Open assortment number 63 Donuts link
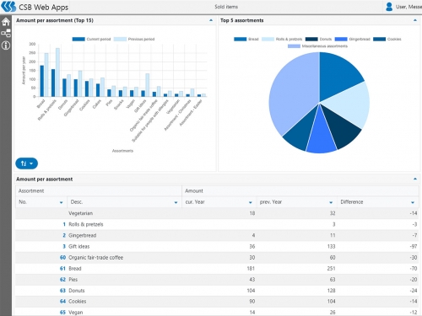422x316 pixels. point(62,291)
